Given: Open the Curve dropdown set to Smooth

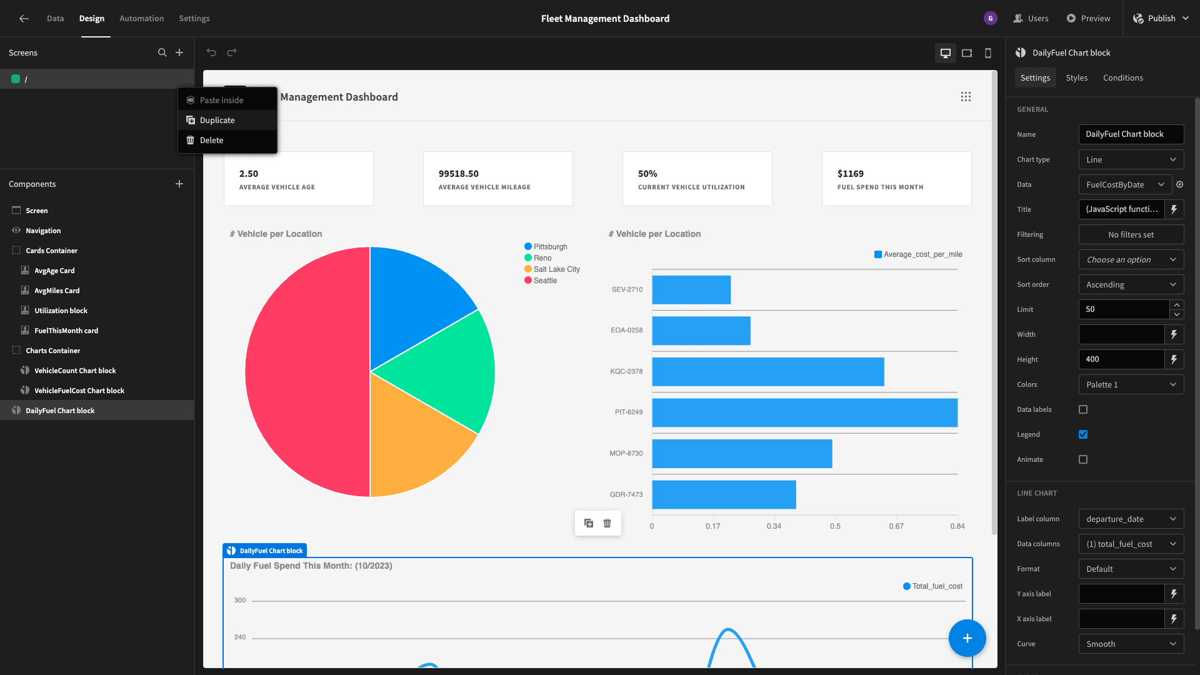Looking at the screenshot, I should 1131,644.
